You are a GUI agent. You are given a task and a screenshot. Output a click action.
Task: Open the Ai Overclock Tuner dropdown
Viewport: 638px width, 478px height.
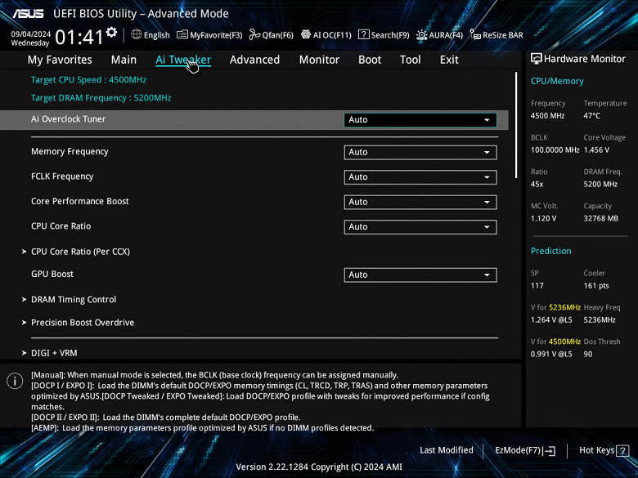420,120
